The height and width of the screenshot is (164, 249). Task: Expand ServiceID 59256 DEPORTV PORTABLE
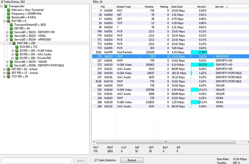7,66
